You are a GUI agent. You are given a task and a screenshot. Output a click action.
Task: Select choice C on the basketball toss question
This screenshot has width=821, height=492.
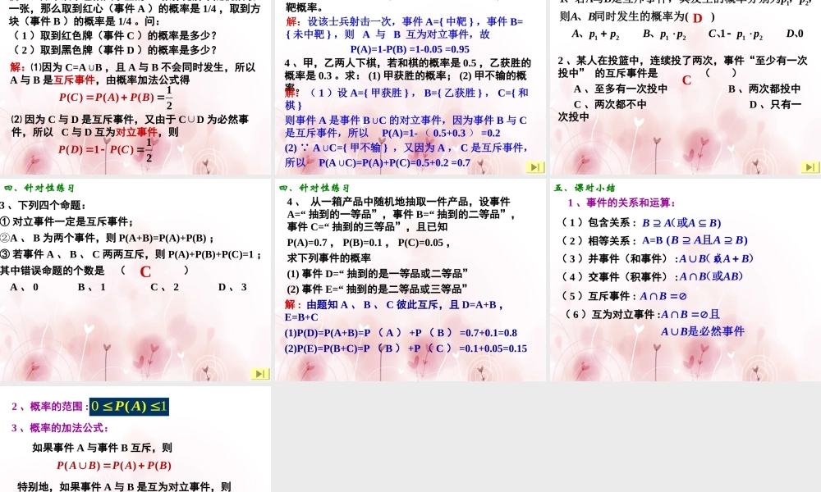pos(686,80)
